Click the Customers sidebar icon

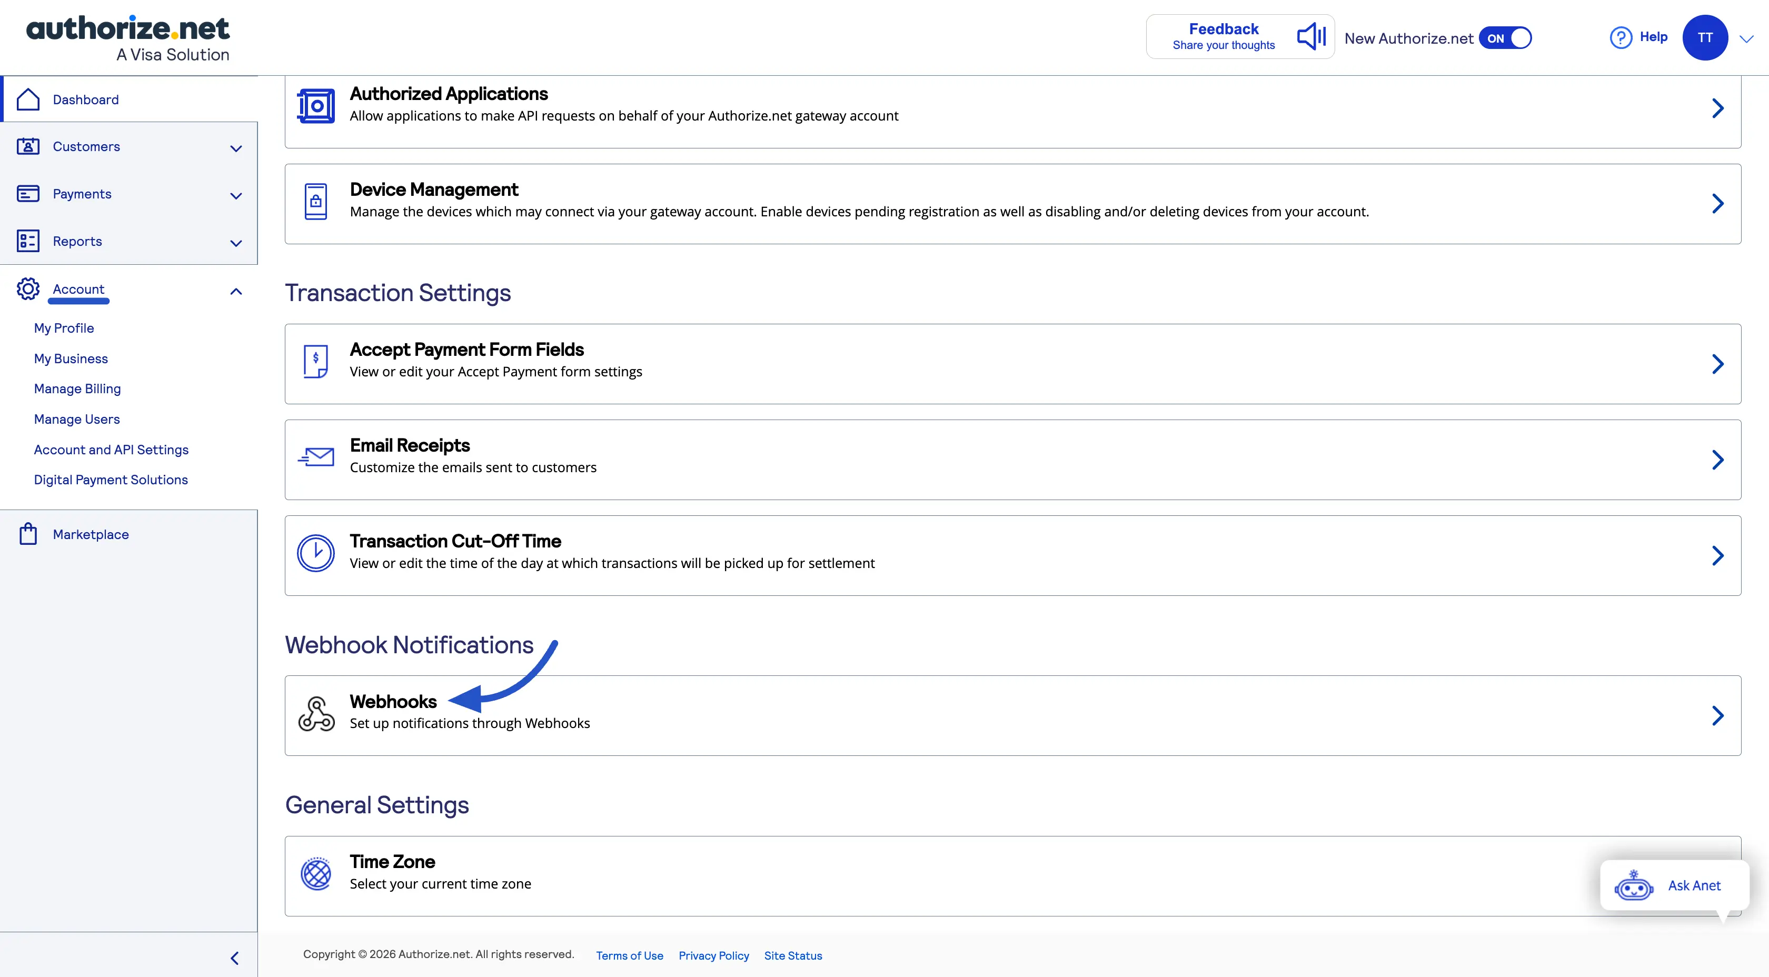click(x=27, y=146)
